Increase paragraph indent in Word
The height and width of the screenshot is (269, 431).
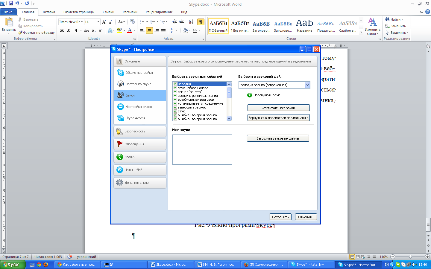point(182,22)
